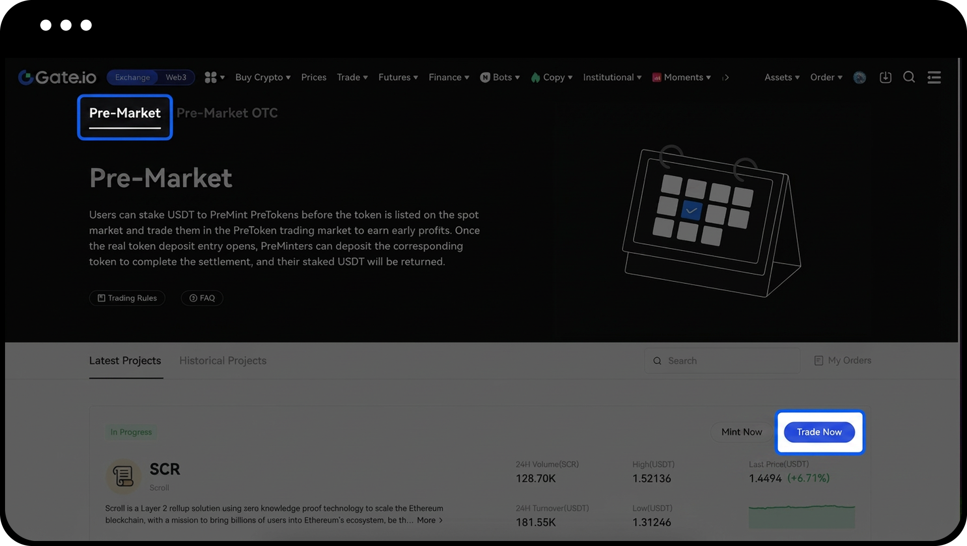Click the Gate.io logo
Image resolution: width=967 pixels, height=546 pixels.
57,77
